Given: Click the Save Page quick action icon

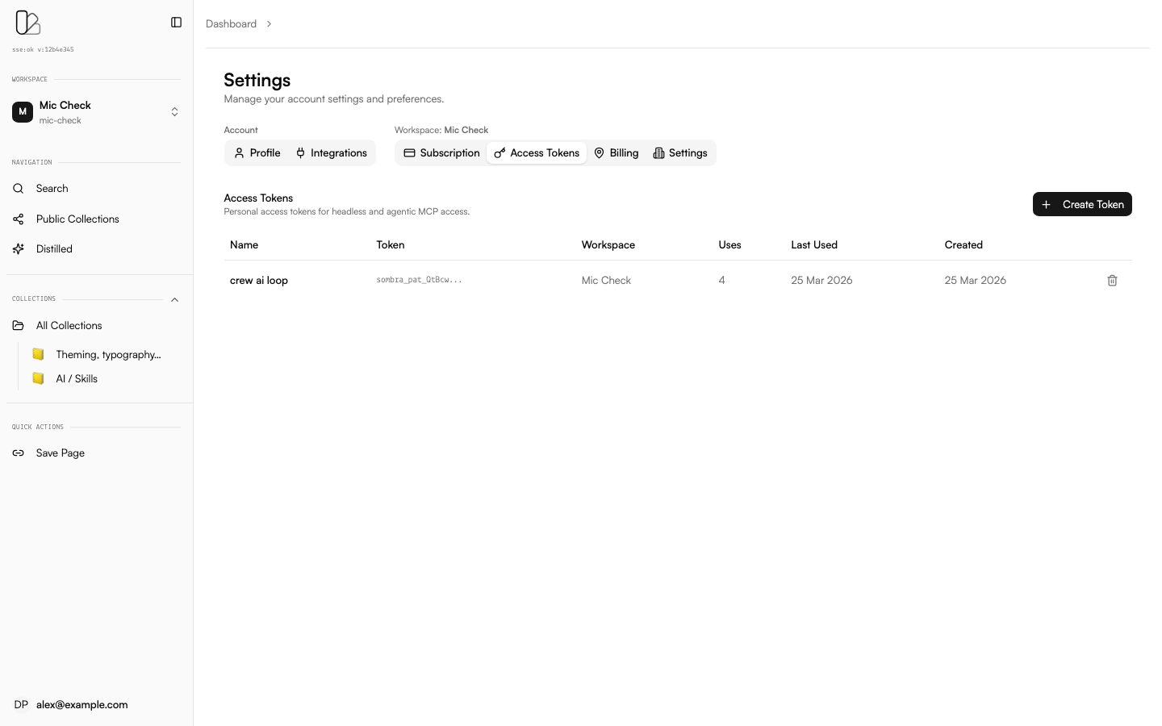Looking at the screenshot, I should coord(18,453).
